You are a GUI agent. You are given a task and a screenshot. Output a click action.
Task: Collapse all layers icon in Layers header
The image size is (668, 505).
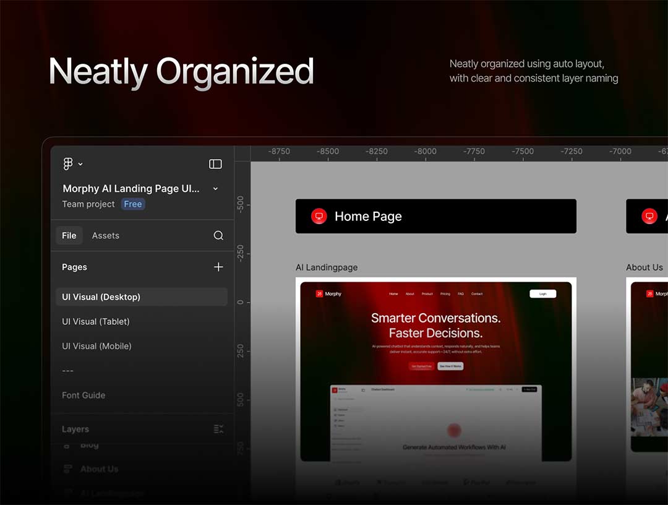pyautogui.click(x=218, y=429)
